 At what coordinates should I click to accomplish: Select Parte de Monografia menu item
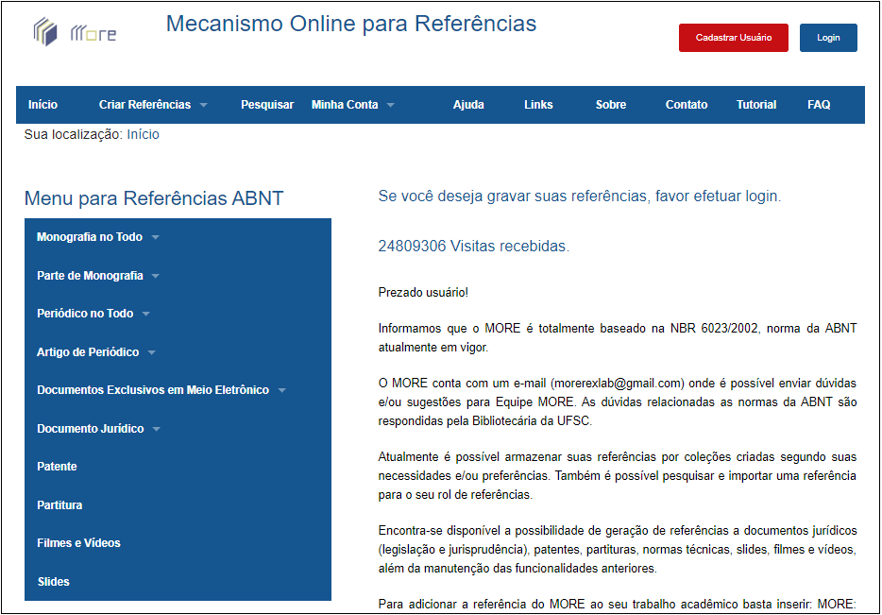[90, 276]
